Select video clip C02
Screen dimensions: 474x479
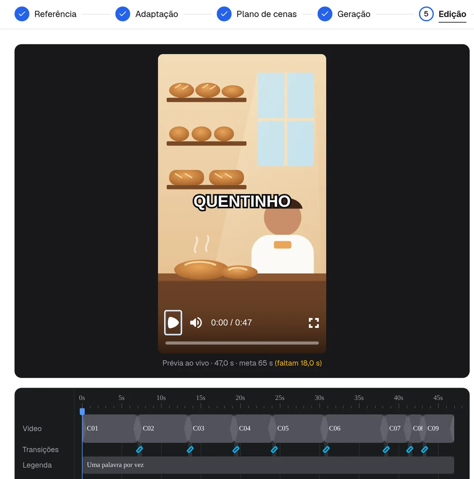coord(163,428)
